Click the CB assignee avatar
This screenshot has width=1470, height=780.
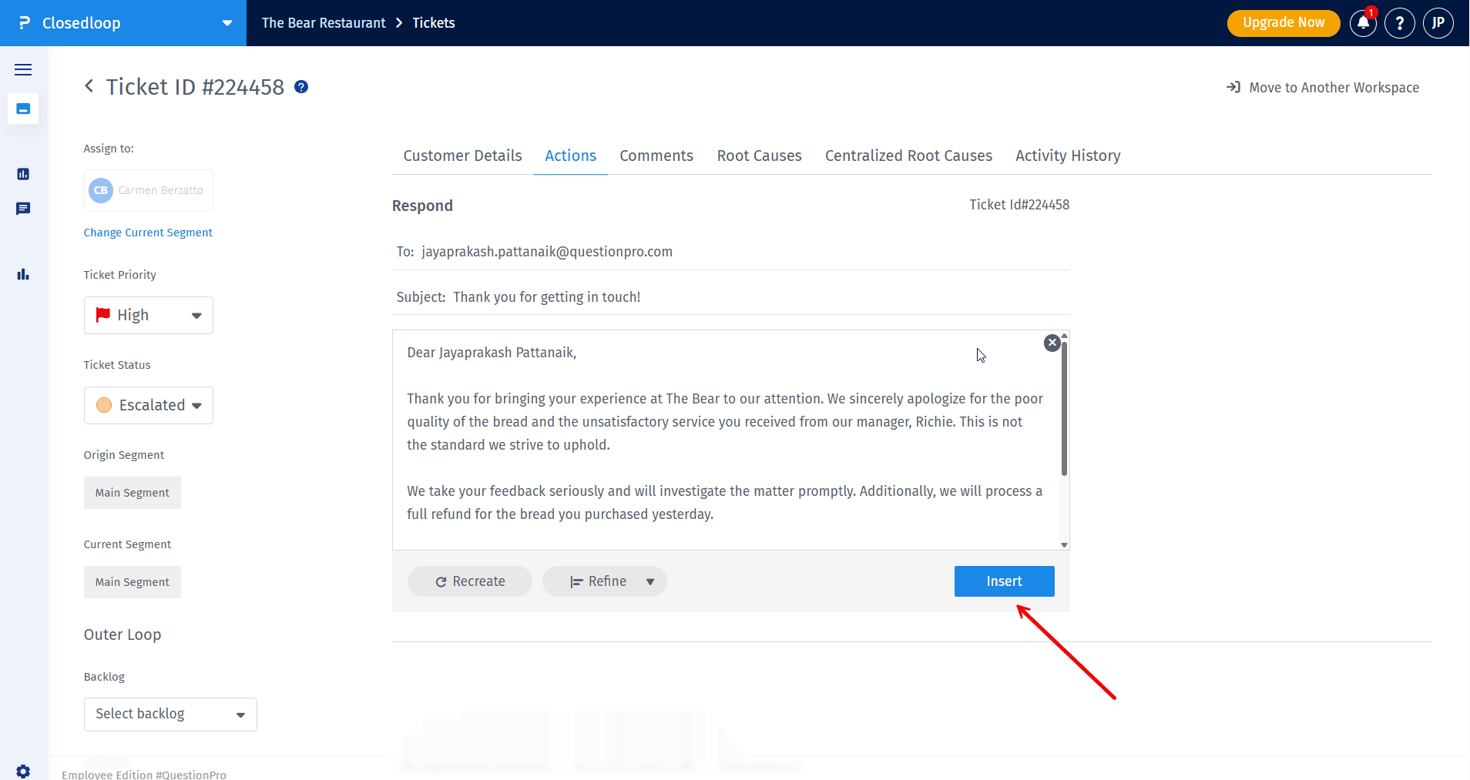pos(101,190)
